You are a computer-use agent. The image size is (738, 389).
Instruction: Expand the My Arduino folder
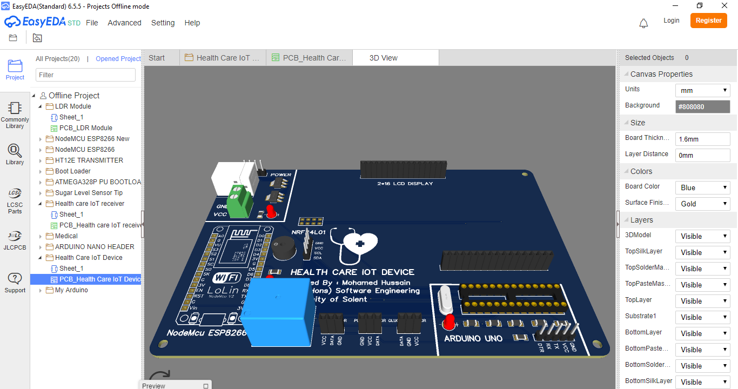pos(41,290)
